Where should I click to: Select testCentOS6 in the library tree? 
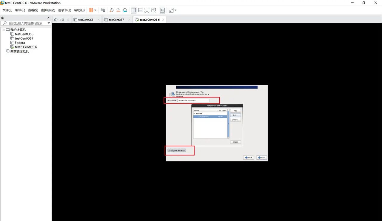24,34
